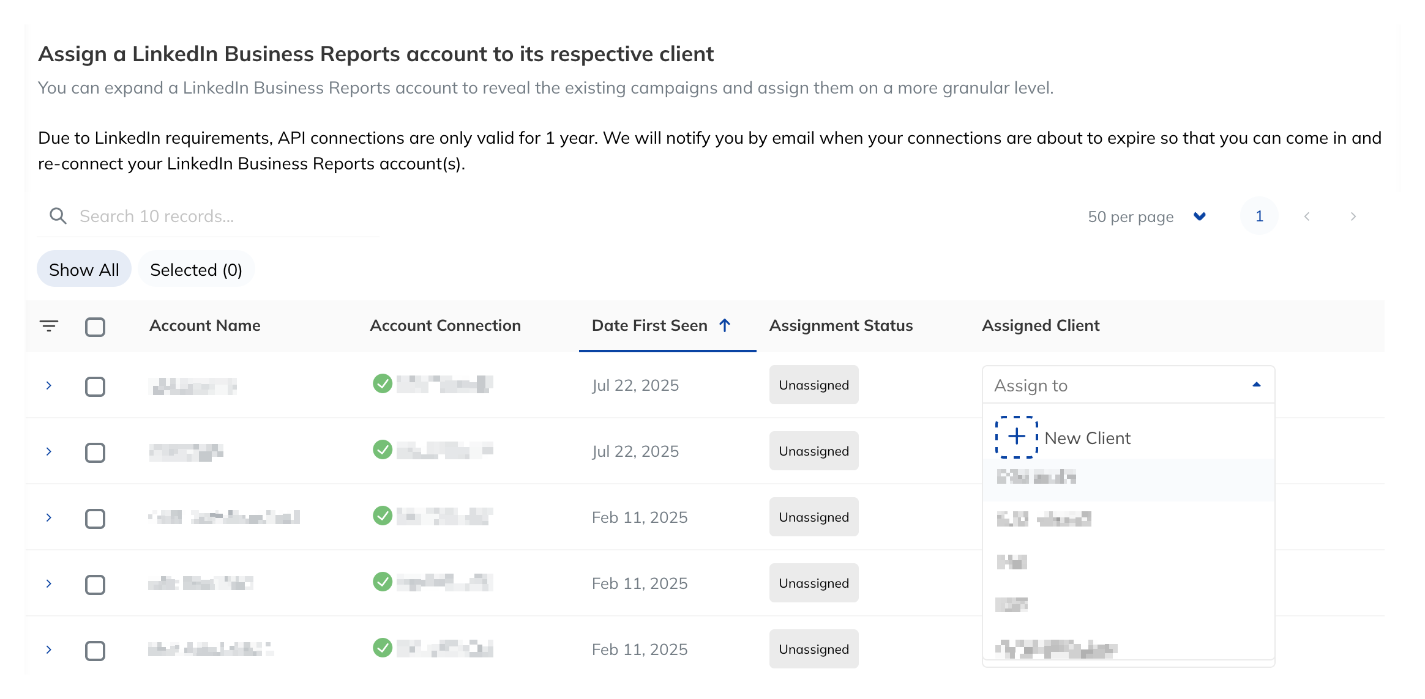Expand the third account row chevron

49,517
